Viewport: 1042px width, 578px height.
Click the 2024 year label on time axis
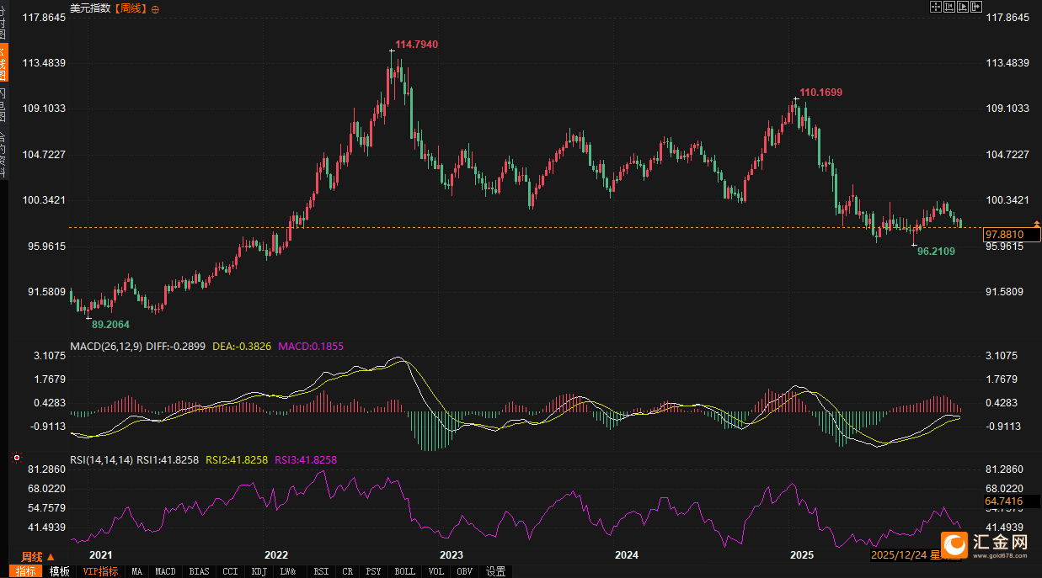627,555
